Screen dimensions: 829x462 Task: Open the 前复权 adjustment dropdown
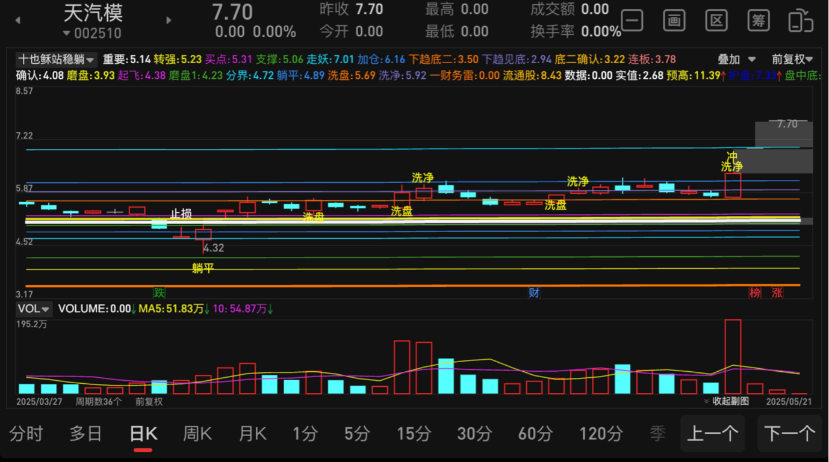click(792, 59)
